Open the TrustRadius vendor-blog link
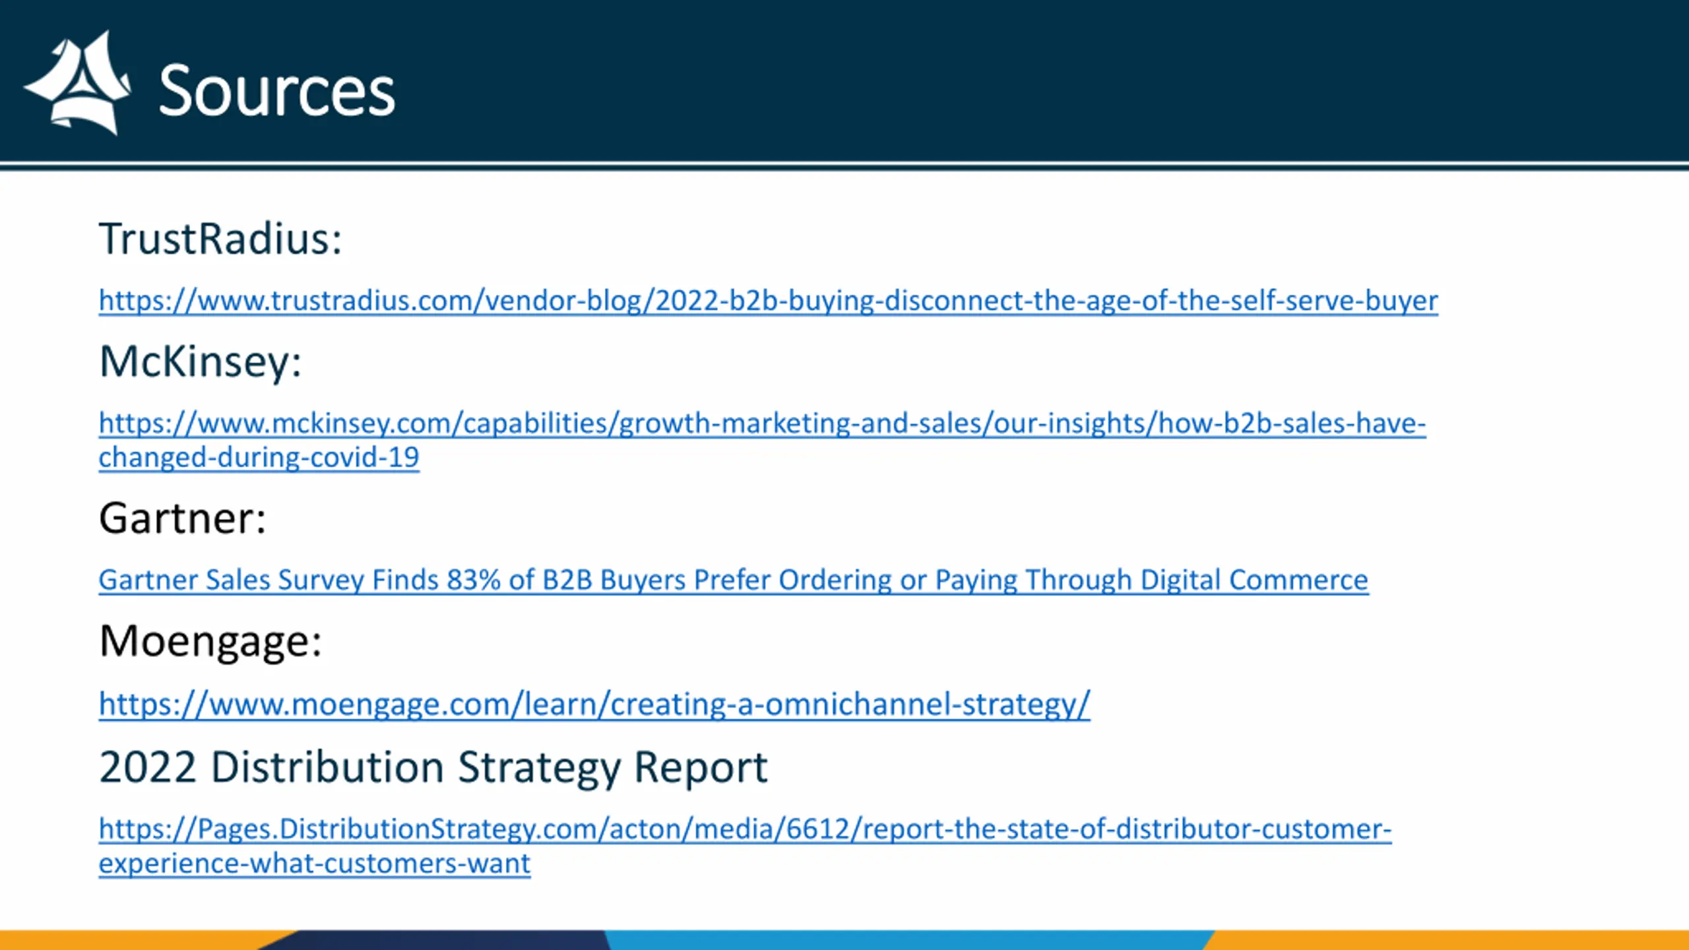1689x950 pixels. click(767, 301)
